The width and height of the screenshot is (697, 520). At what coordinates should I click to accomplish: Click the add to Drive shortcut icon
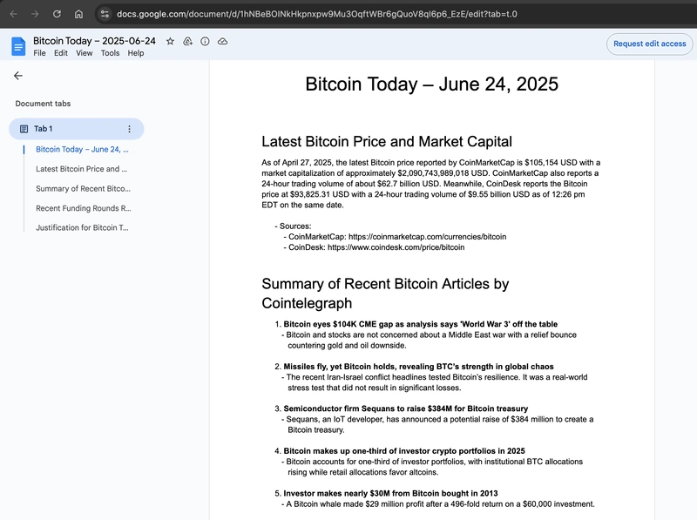click(187, 41)
